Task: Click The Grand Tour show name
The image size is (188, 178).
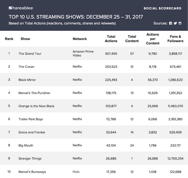Action: pos(30,54)
